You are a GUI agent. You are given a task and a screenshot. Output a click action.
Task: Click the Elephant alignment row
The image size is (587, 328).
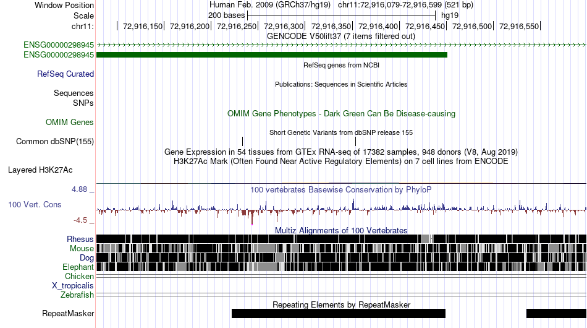point(342,267)
